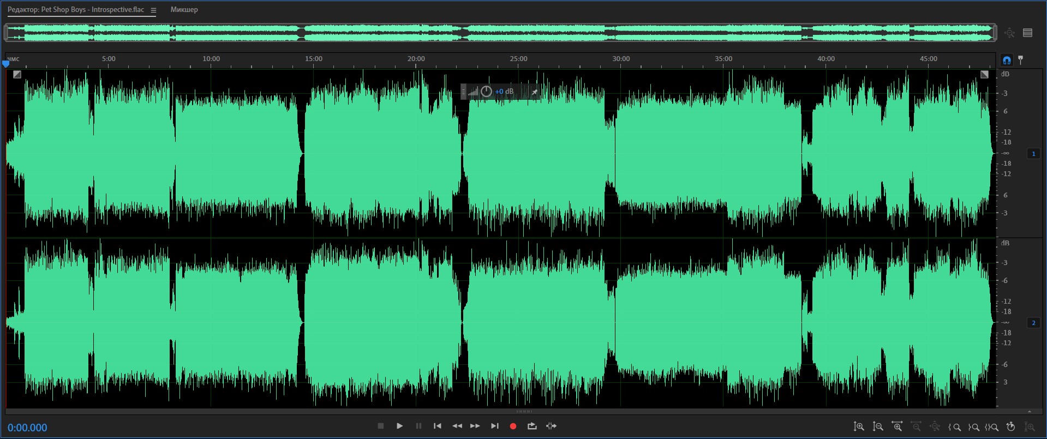Toggle snapping magnet icon
The height and width of the screenshot is (439, 1047).
[x=1007, y=60]
